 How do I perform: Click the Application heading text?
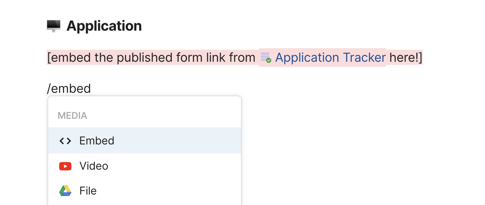(x=104, y=26)
